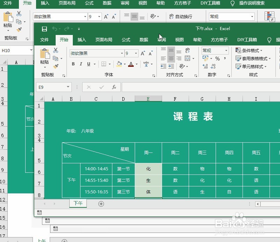This screenshot has width=280, height=242.
Task: Toggle center alignment
Action: [x=171, y=58]
